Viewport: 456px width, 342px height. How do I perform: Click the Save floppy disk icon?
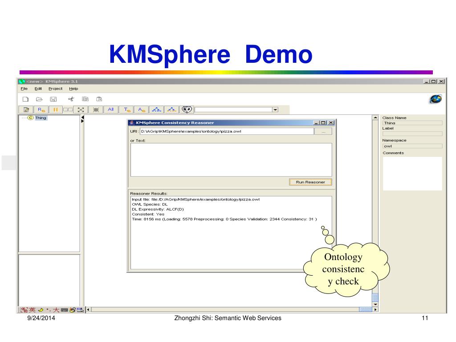[x=53, y=99]
